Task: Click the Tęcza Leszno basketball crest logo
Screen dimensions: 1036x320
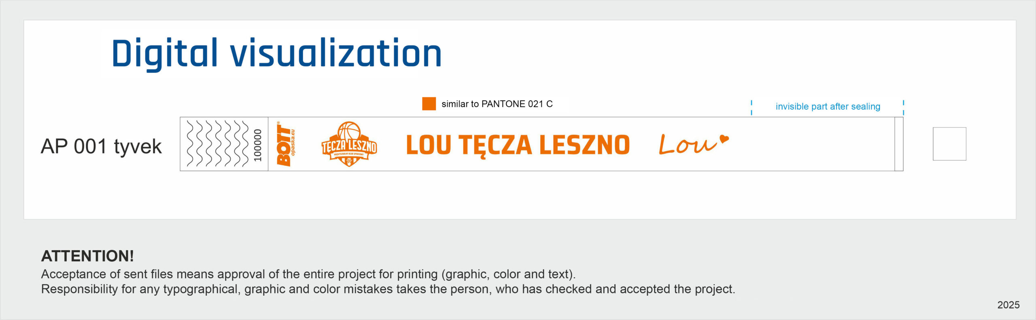Action: [x=349, y=144]
